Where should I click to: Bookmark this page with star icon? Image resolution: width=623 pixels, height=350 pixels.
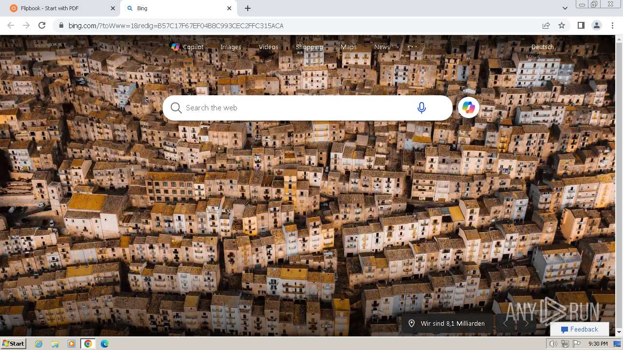562,26
